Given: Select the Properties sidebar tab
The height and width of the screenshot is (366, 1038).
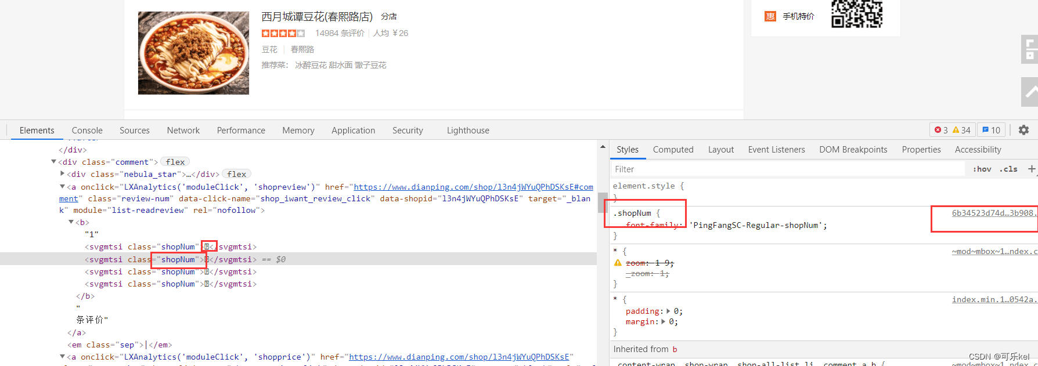Looking at the screenshot, I should 921,150.
